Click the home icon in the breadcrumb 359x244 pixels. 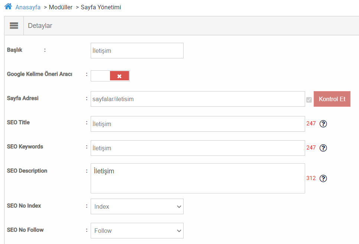point(8,7)
